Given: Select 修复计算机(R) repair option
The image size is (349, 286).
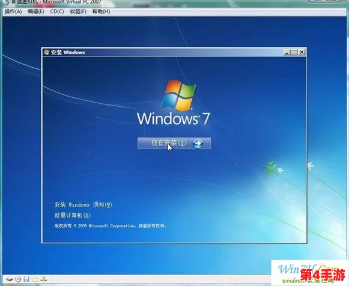Looking at the screenshot, I should tap(72, 215).
